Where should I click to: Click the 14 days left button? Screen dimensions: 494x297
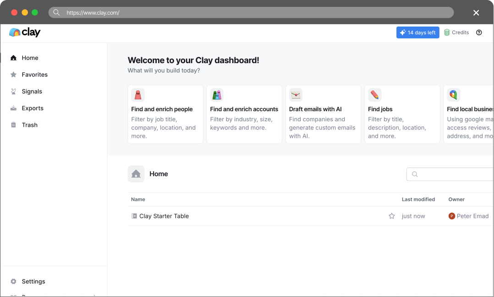[x=418, y=32]
